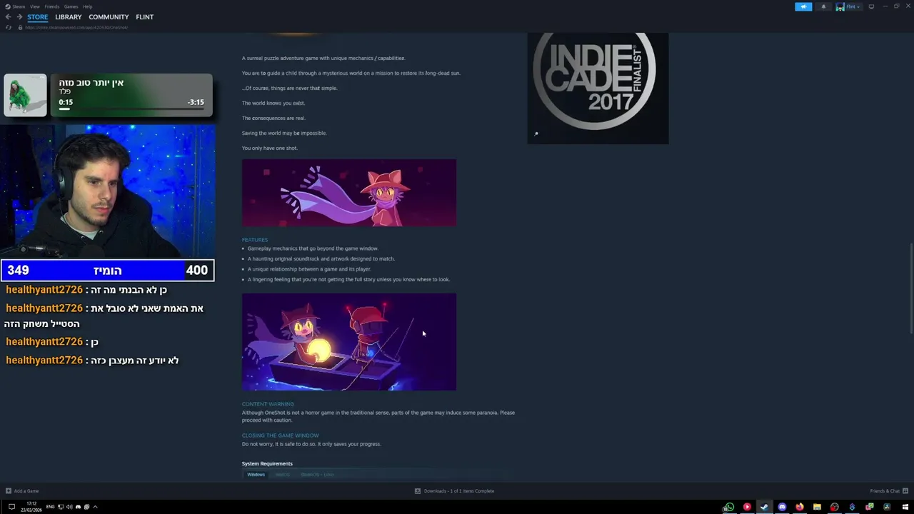
Task: Select the SteamOS + Linux requirements tab
Action: [x=317, y=475]
